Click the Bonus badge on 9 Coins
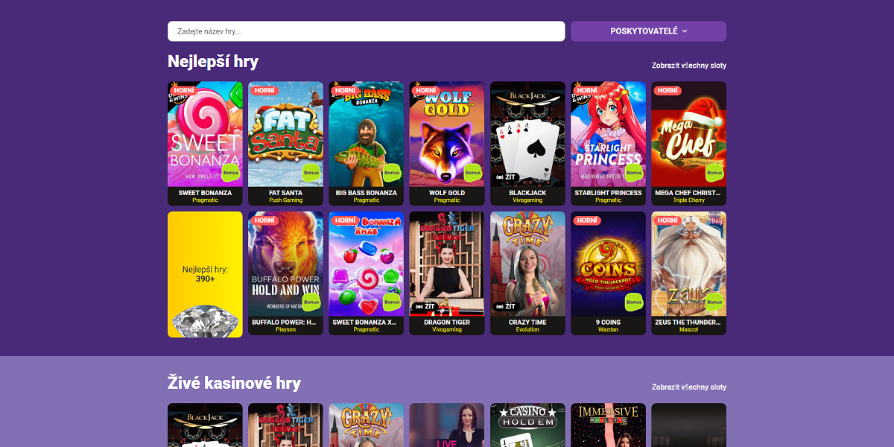 point(634,302)
